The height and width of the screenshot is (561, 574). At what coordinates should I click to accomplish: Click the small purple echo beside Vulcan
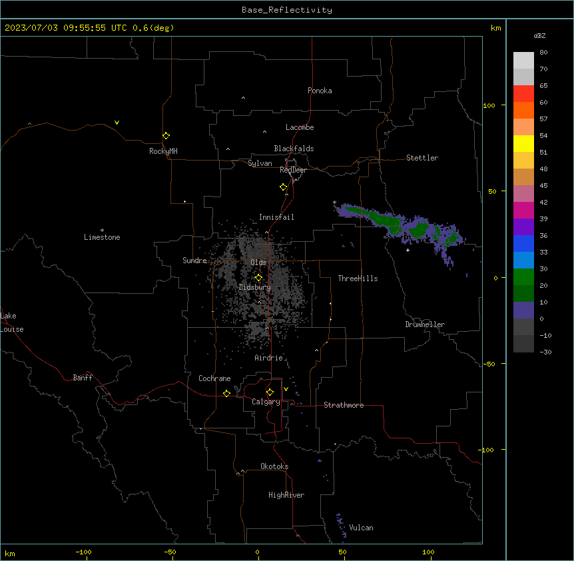341,527
